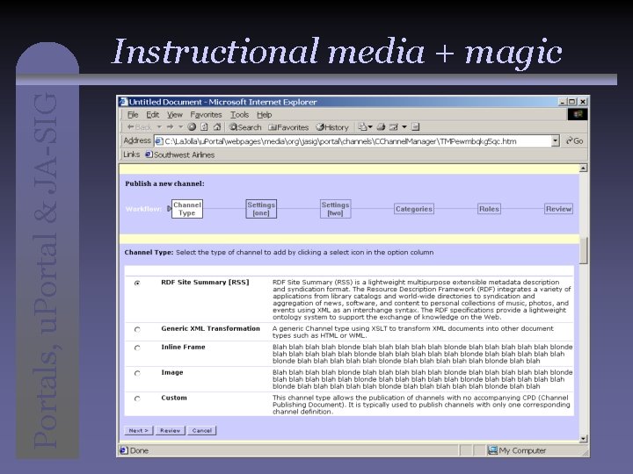Go to the Settings [two] workflow step
The image size is (633, 474).
(x=335, y=209)
